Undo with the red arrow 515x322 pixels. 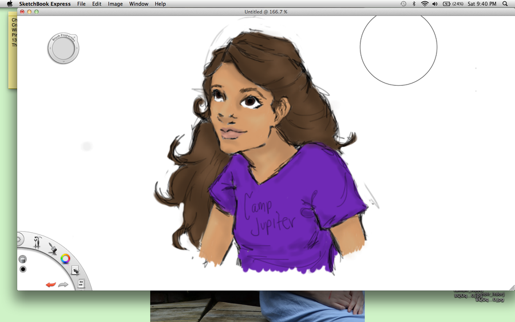point(50,284)
